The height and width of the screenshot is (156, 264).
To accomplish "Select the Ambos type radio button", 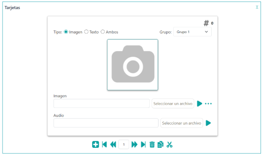I will pyautogui.click(x=103, y=32).
